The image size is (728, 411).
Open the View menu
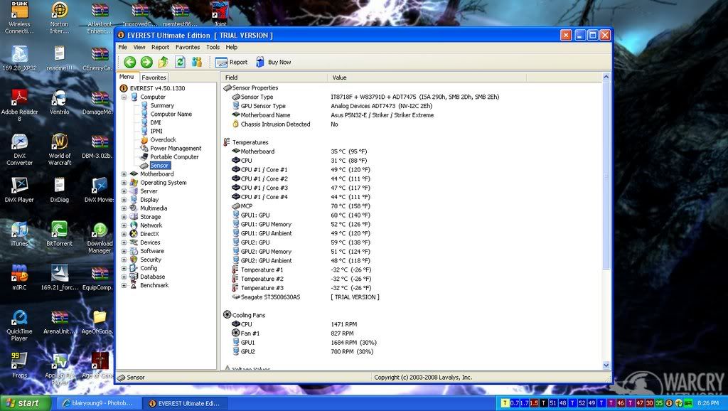(139, 47)
